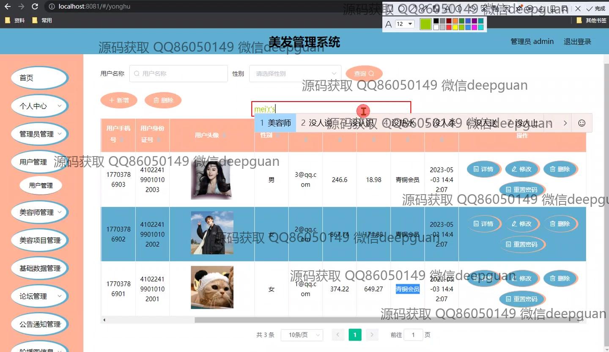609x352 pixels.
Task: Click the current lime green color preview
Action: coord(426,24)
